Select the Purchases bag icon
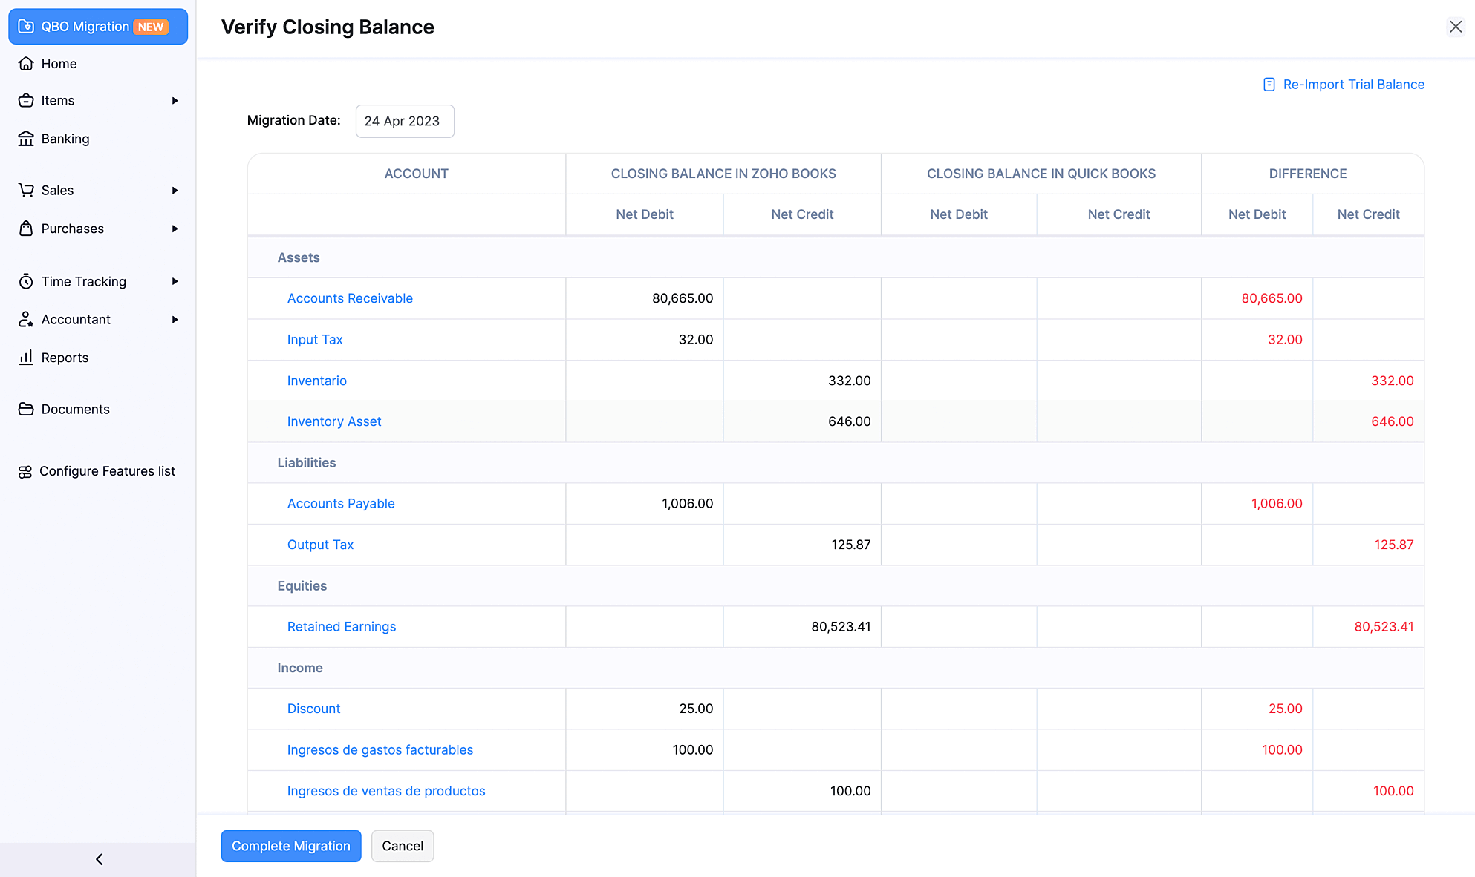This screenshot has height=877, width=1475. [x=26, y=229]
